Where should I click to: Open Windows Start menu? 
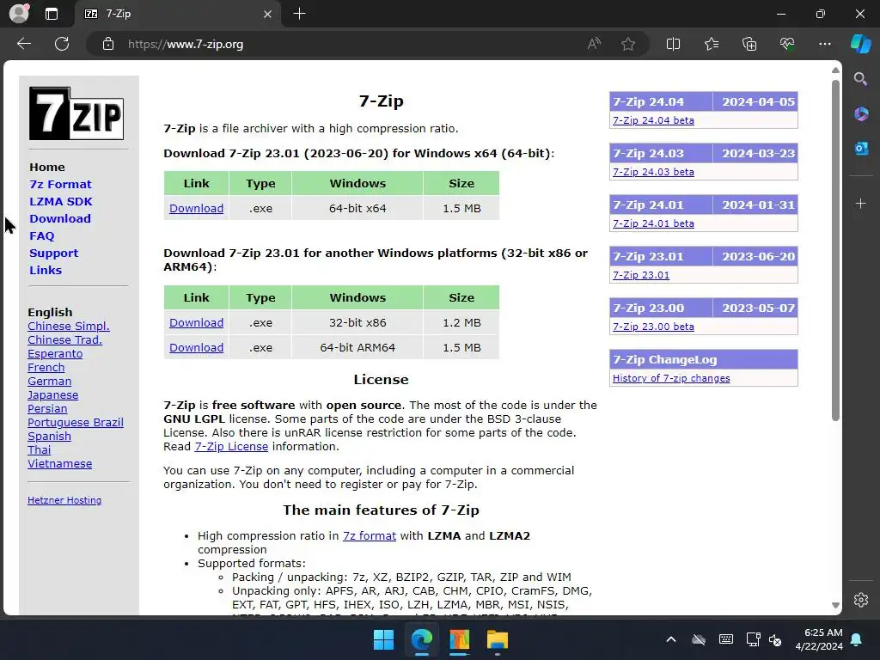(x=383, y=639)
